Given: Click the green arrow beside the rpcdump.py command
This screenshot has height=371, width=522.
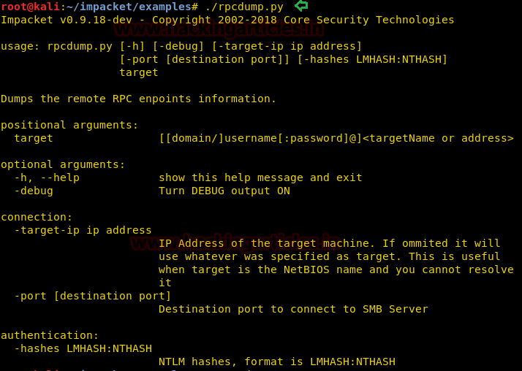Looking at the screenshot, I should click(301, 7).
